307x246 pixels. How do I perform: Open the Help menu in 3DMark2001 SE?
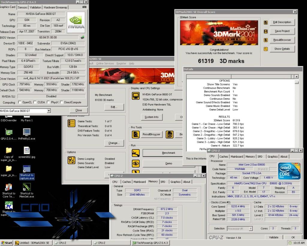132,64
